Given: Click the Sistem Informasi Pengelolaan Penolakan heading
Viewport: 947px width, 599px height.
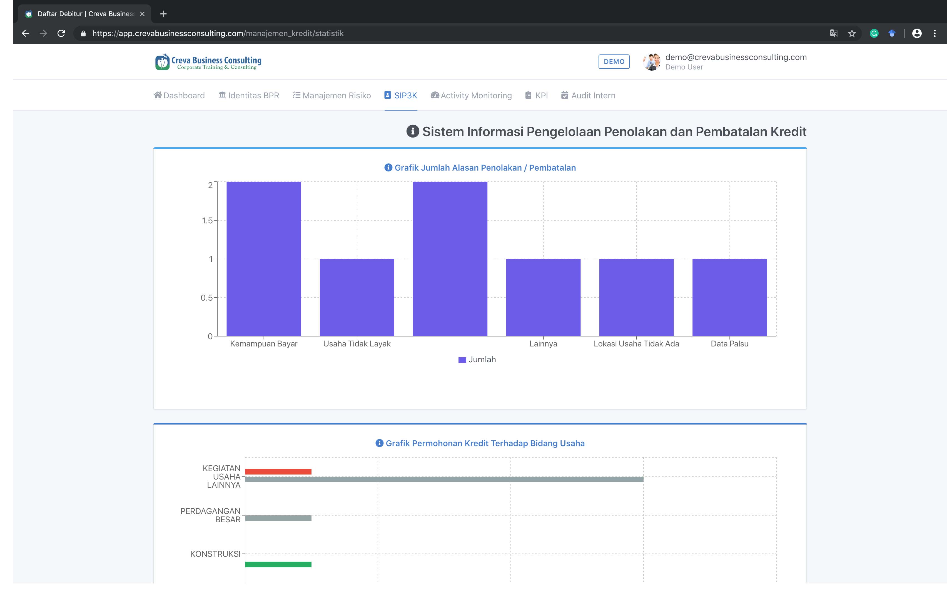Looking at the screenshot, I should pos(614,131).
